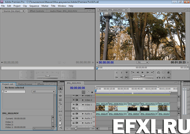Open the Output settings icon
190x134 pixels.
click(168, 73)
